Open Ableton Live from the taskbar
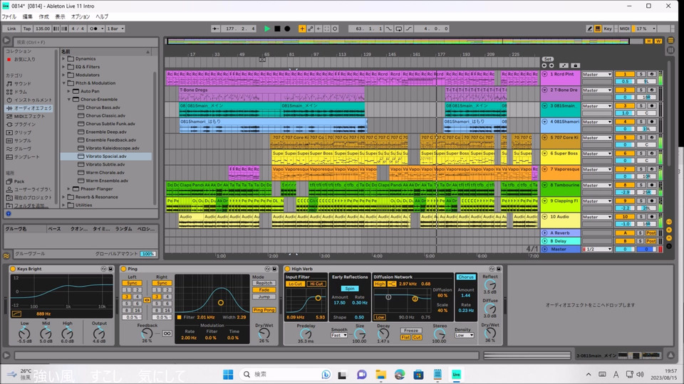The image size is (684, 384). [455, 374]
